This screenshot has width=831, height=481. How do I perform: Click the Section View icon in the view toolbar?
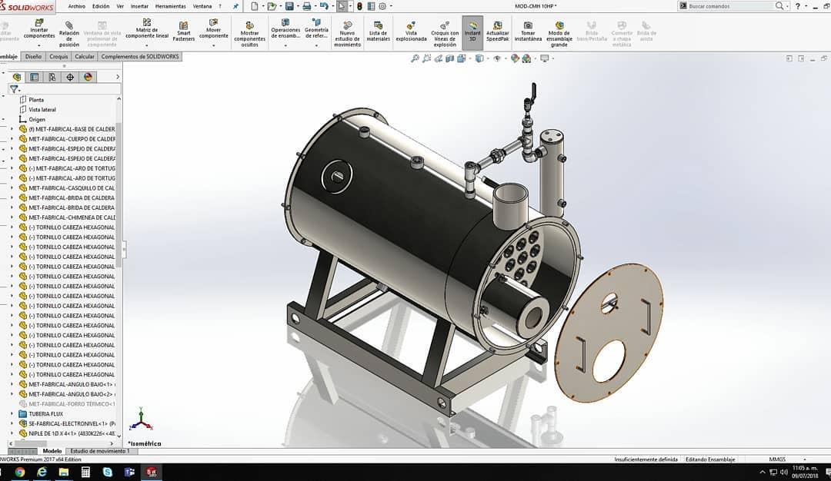pos(450,58)
